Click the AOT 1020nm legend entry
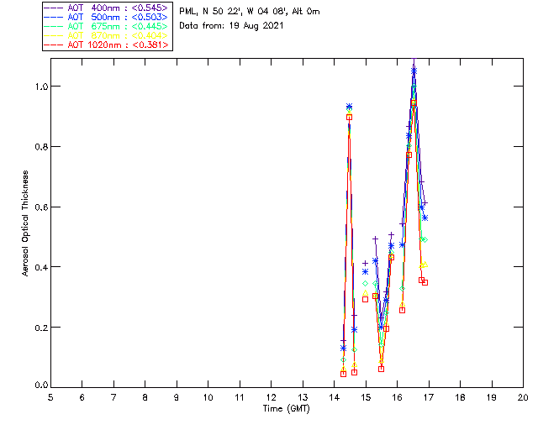This screenshot has width=538, height=430. (x=106, y=45)
